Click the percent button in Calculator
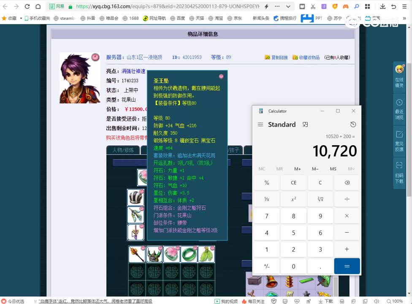The width and height of the screenshot is (412, 304). [x=267, y=182]
